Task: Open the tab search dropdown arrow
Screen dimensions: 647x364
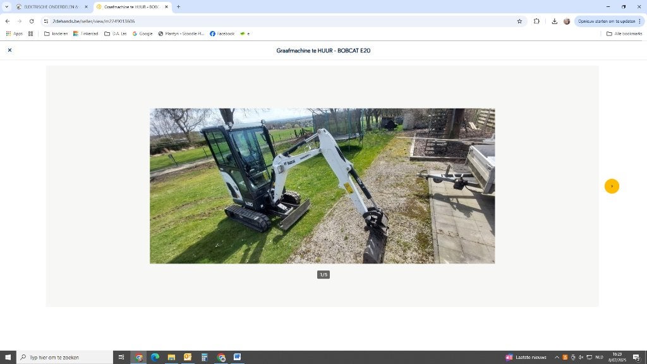Action: 6,6
